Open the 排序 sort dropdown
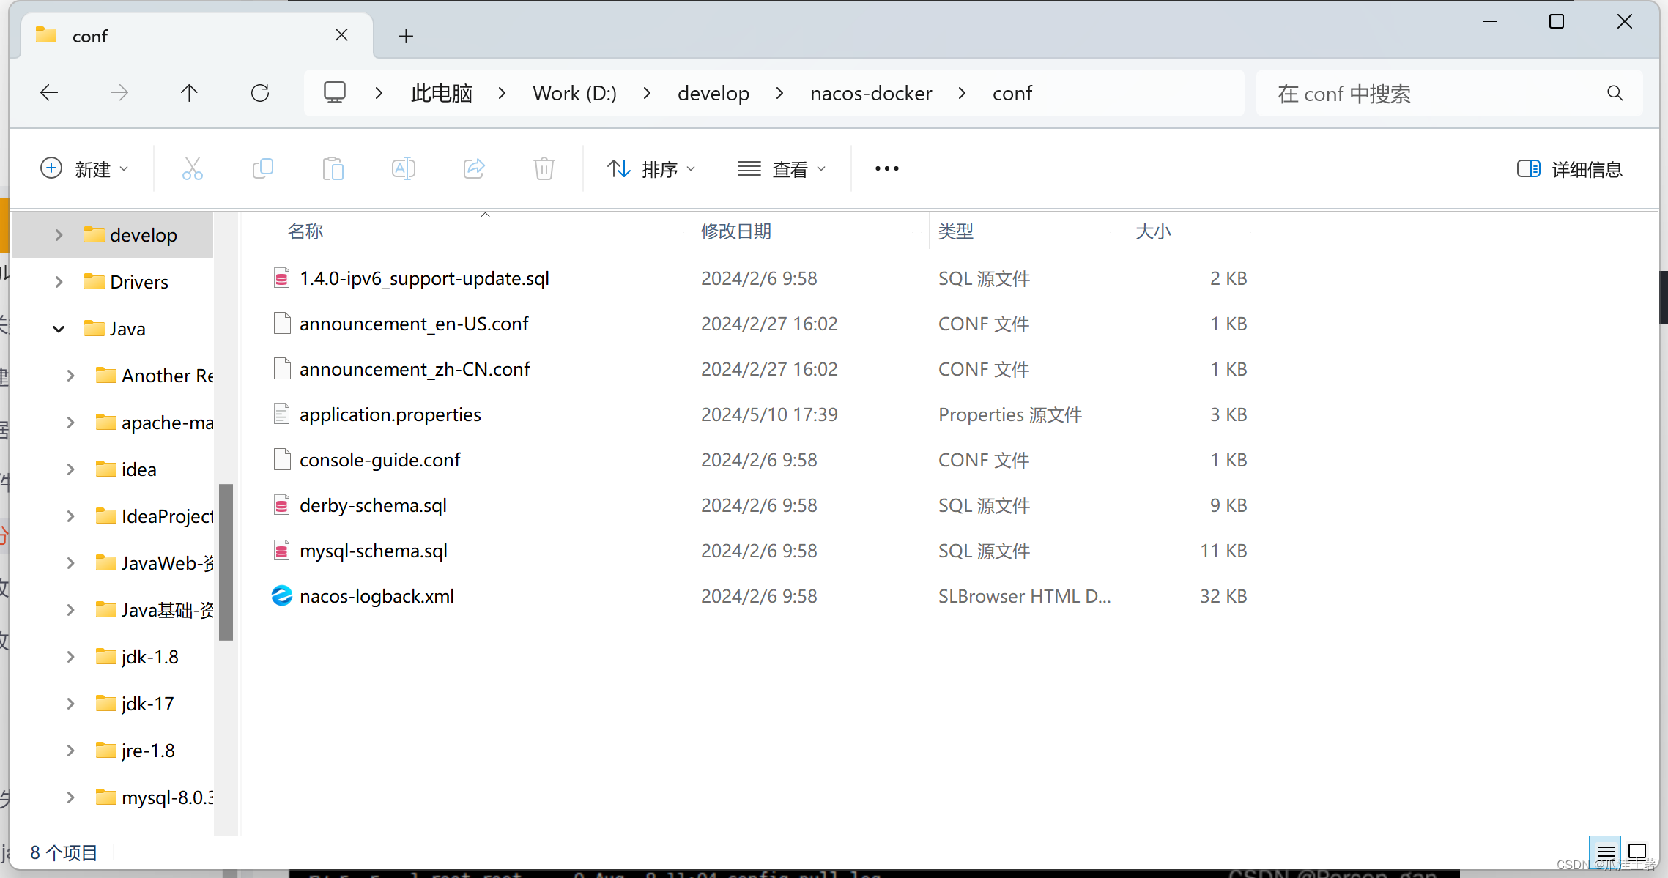The width and height of the screenshot is (1668, 878). pyautogui.click(x=651, y=168)
